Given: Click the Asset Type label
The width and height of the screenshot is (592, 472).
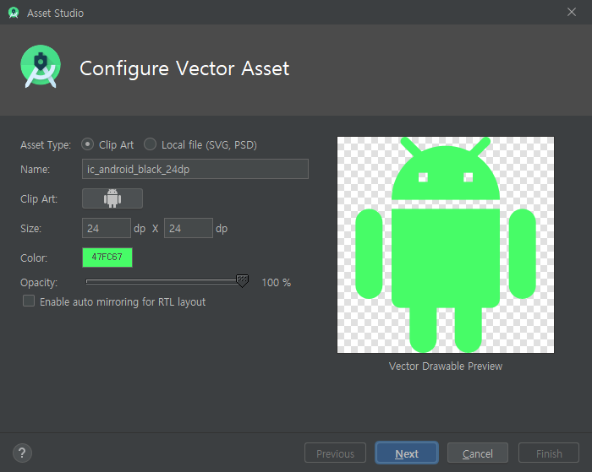Looking at the screenshot, I should [46, 145].
